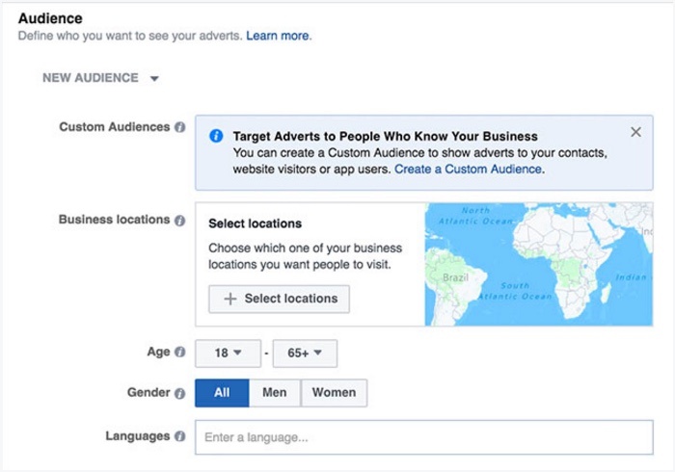This screenshot has width=675, height=472.
Task: Click the Gender info icon
Action: [180, 393]
